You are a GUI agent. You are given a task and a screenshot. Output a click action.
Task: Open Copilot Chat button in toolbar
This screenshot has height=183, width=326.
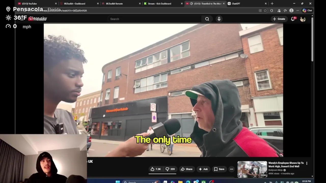(307, 10)
